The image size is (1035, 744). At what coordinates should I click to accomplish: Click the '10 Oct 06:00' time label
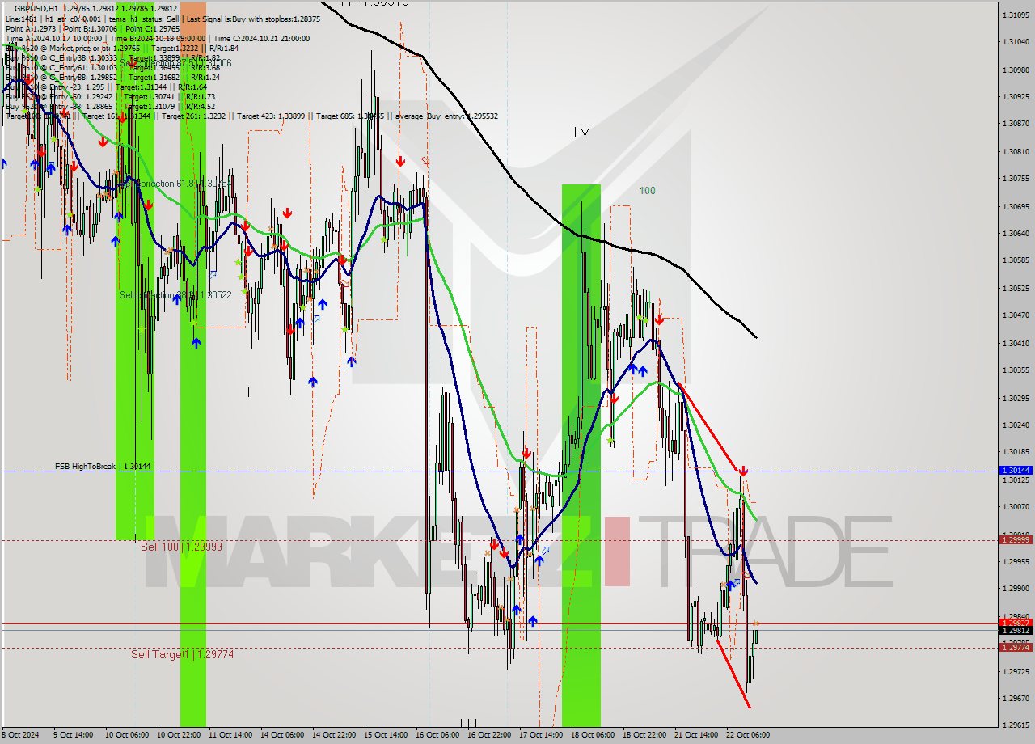(127, 735)
